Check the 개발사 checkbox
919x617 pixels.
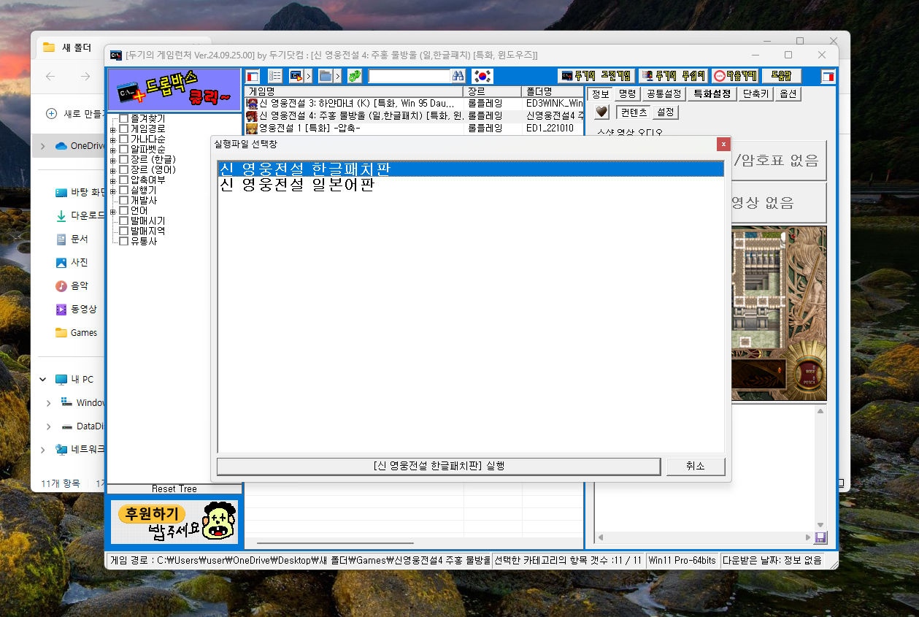point(124,200)
